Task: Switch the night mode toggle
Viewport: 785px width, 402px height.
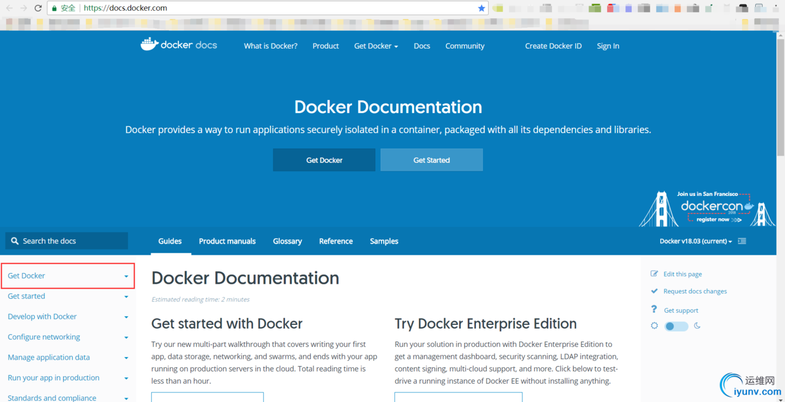Action: tap(676, 326)
